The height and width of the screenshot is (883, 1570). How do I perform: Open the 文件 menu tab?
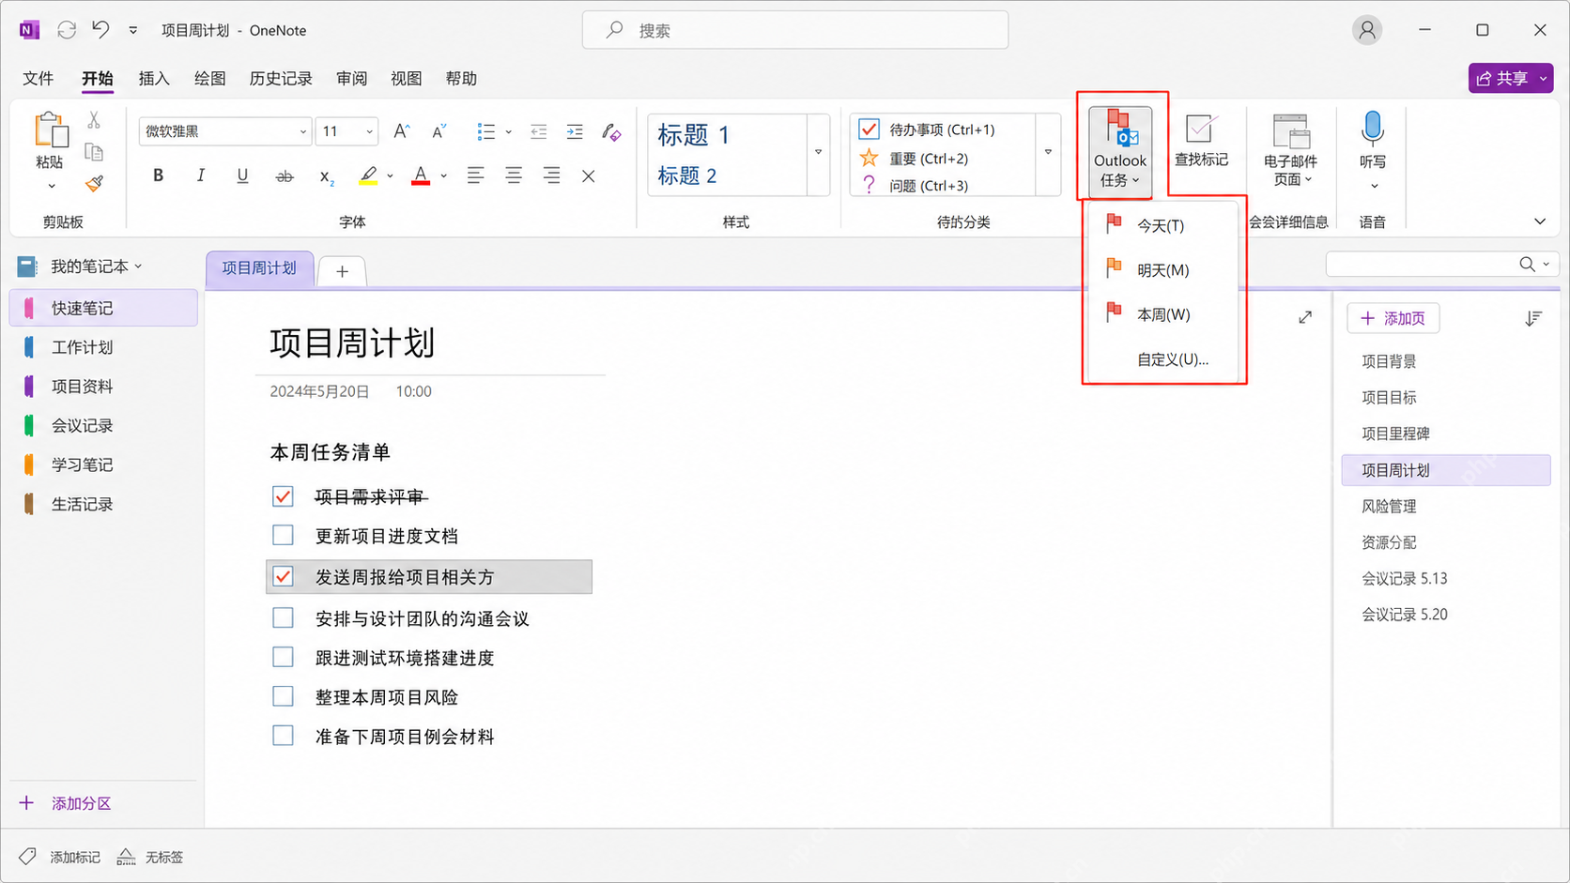[x=38, y=79]
